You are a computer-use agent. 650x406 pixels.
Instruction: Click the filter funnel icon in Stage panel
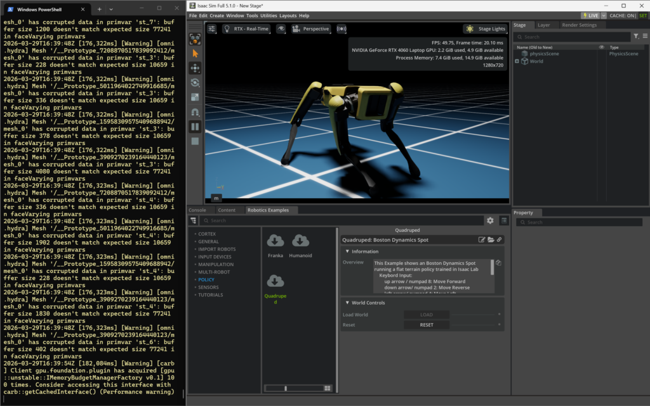point(636,37)
